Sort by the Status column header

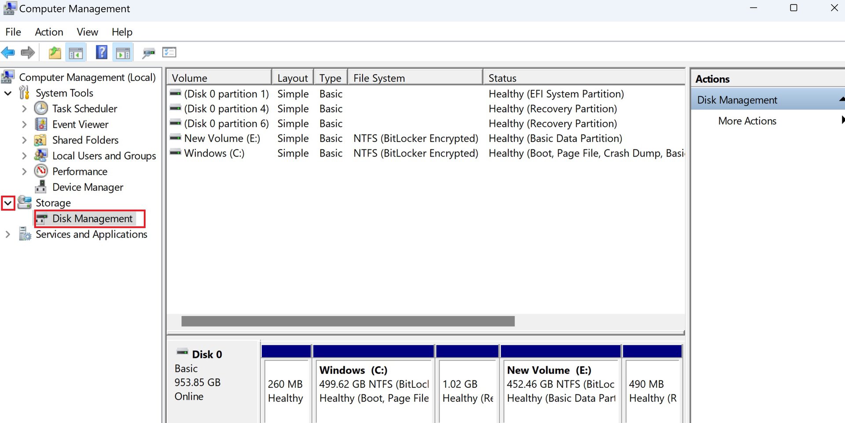click(x=584, y=77)
